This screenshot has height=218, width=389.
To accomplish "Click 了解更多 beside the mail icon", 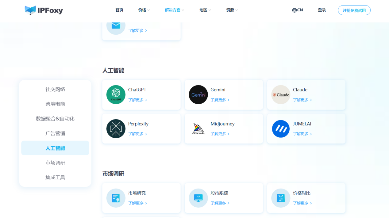I will (x=138, y=31).
